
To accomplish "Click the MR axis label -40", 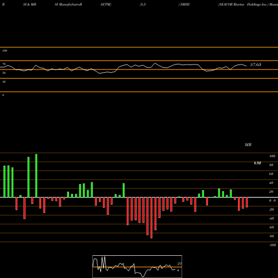I will click(271, 219).
